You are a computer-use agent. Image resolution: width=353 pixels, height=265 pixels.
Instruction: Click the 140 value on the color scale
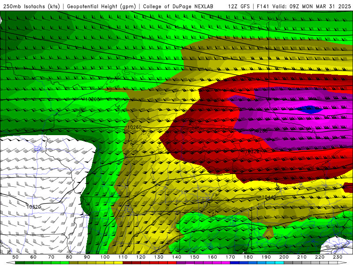coord(176,257)
